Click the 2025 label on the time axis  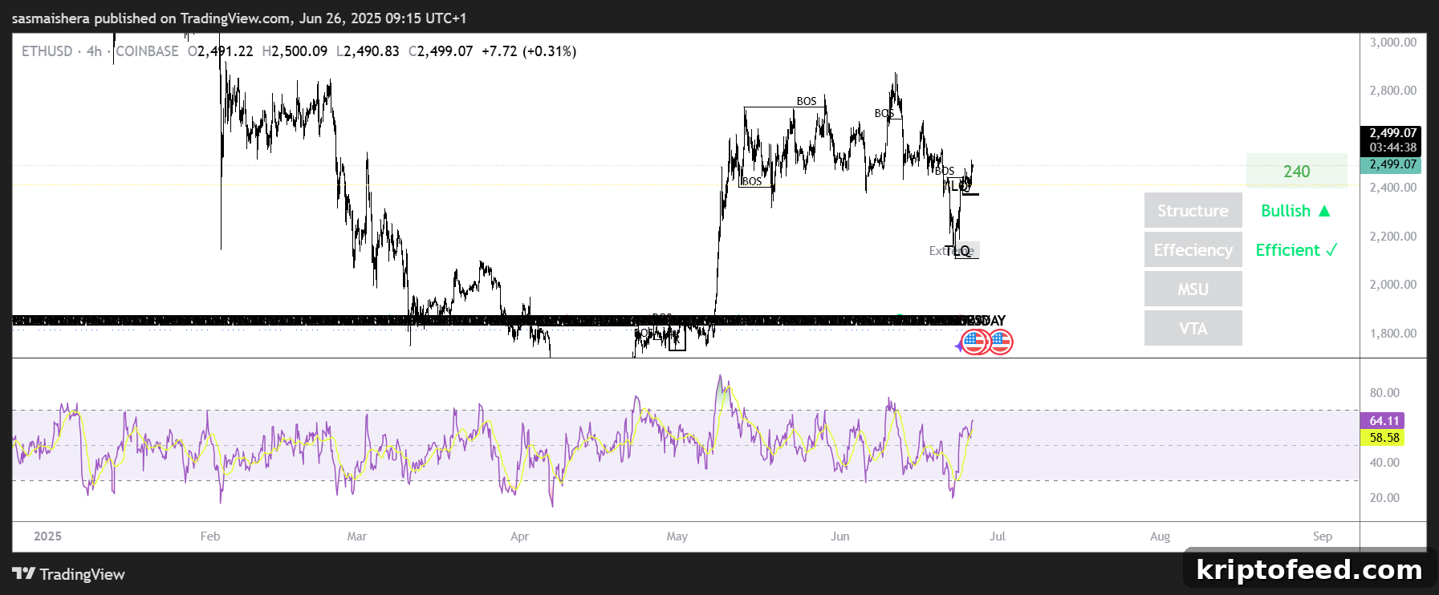coord(47,536)
